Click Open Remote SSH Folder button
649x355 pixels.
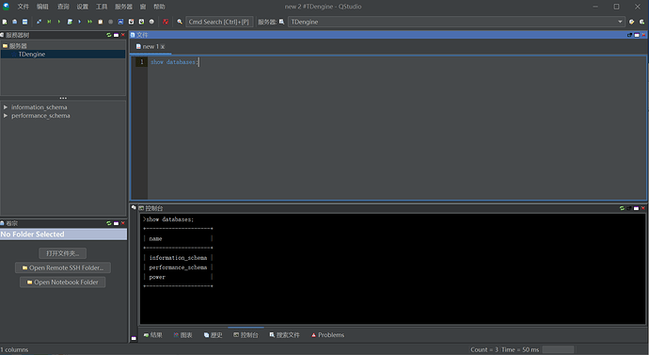point(62,267)
